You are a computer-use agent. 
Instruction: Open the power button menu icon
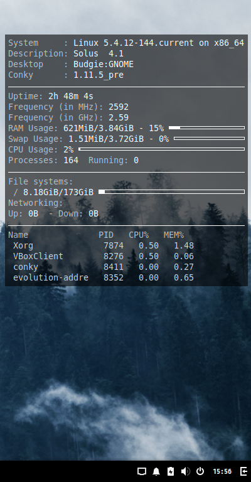pyautogui.click(x=200, y=471)
